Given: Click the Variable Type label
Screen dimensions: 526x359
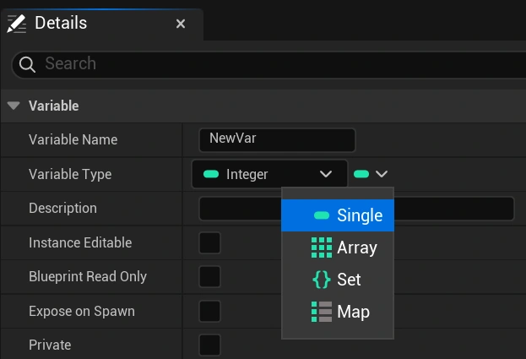Looking at the screenshot, I should 70,174.
